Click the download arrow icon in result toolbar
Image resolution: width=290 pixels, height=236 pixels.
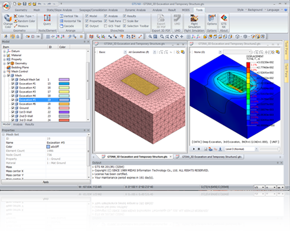point(220,149)
